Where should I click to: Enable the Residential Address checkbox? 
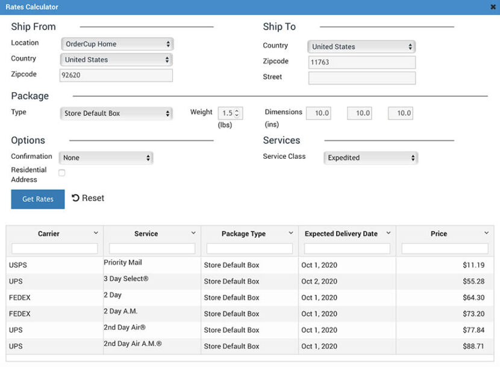(x=61, y=173)
